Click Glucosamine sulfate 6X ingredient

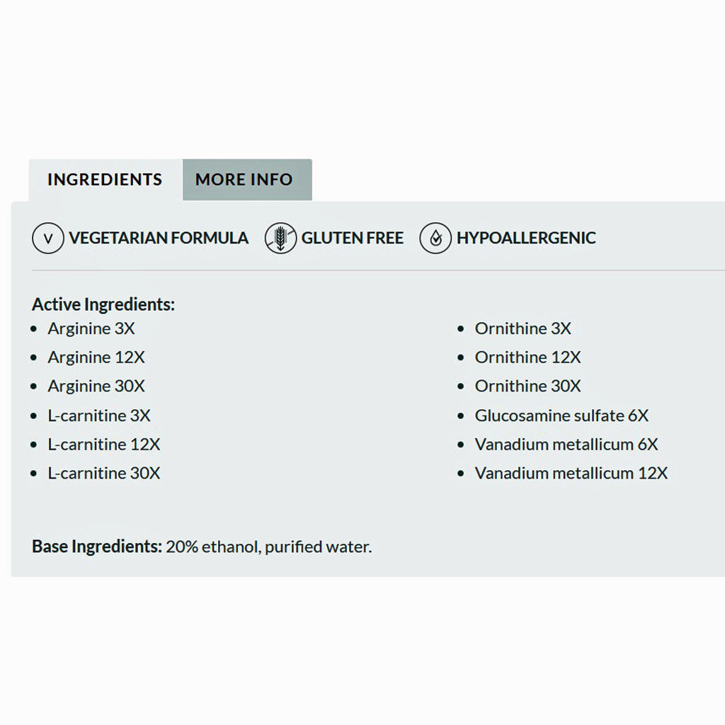[x=561, y=416]
